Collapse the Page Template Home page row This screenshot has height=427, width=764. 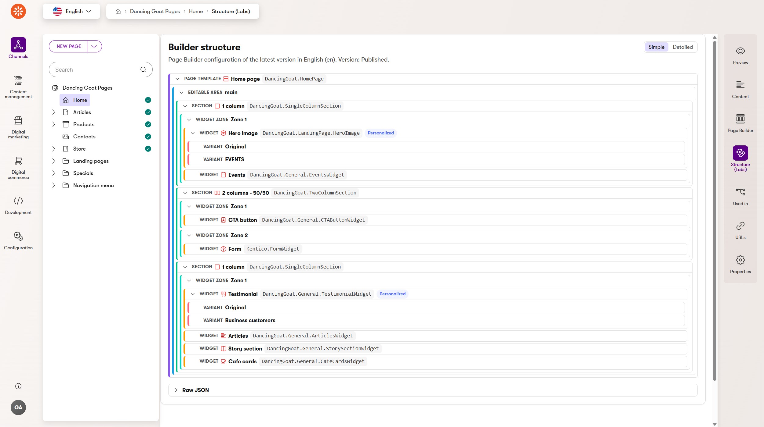(177, 79)
